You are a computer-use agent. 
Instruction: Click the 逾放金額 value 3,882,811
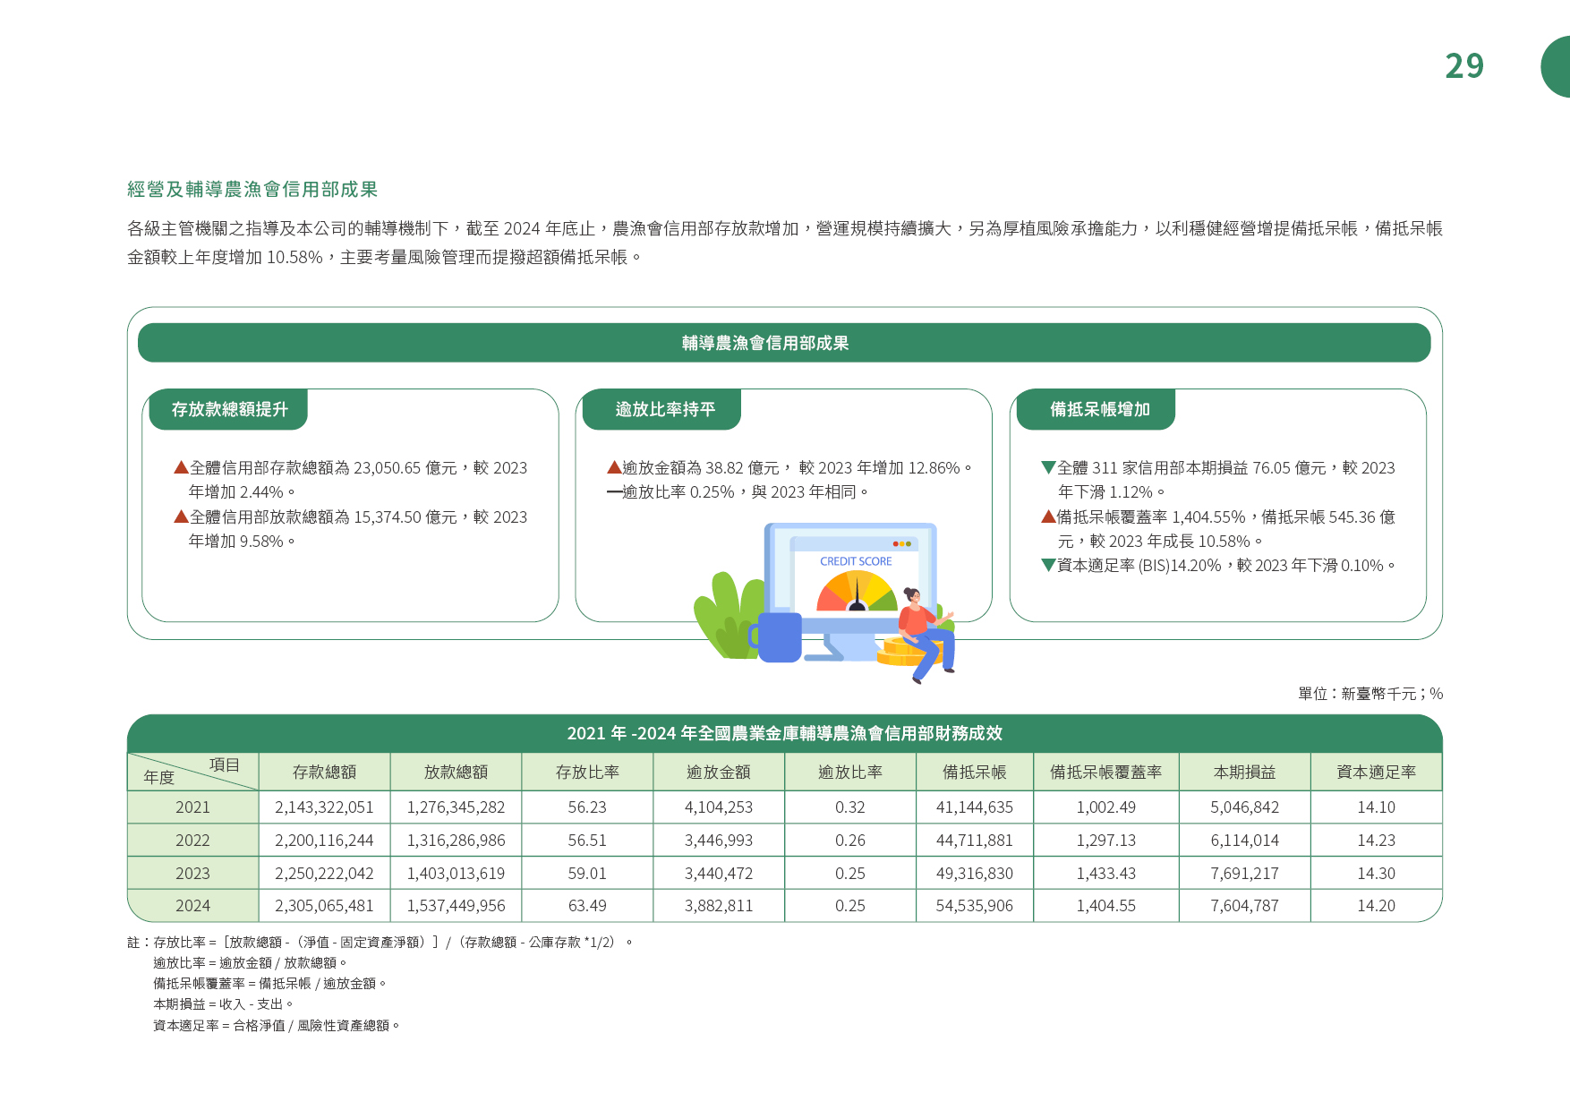[719, 906]
